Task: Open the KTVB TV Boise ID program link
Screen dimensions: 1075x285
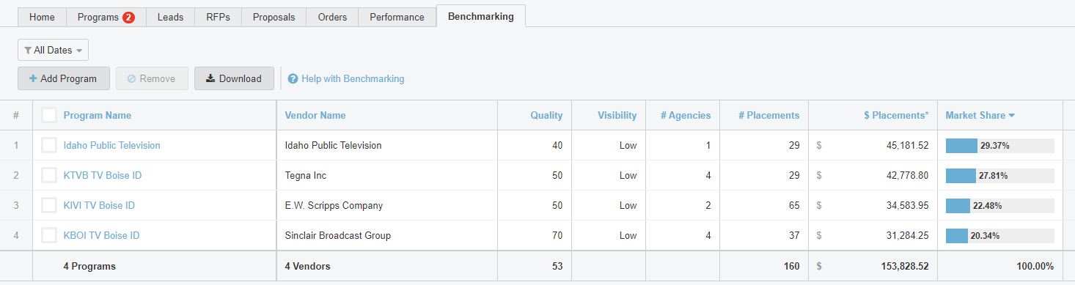Action: 103,175
